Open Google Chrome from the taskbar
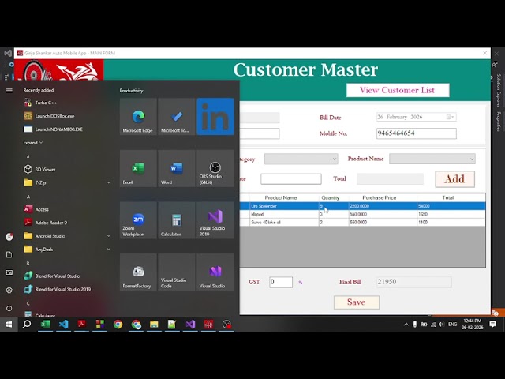 tap(118, 325)
